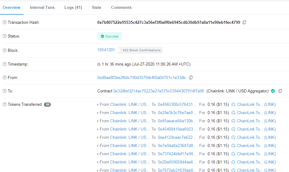The width and height of the screenshot is (289, 172).
Task: Click the 432 Block Confirmations badge
Action: coord(140,50)
